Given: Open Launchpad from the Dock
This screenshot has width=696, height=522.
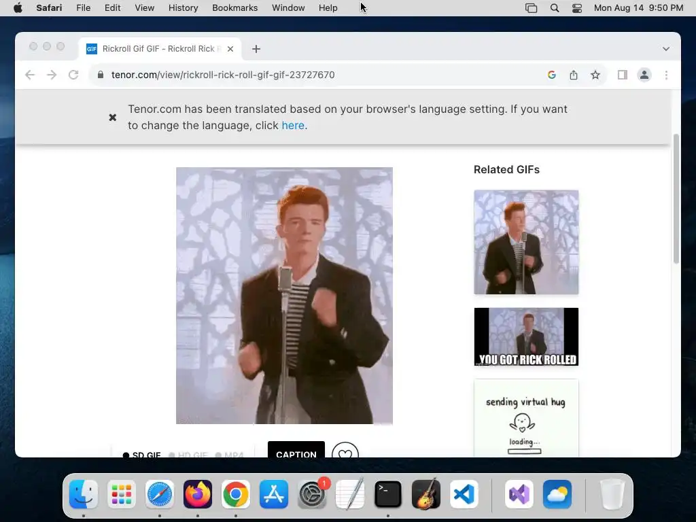Looking at the screenshot, I should tap(122, 494).
